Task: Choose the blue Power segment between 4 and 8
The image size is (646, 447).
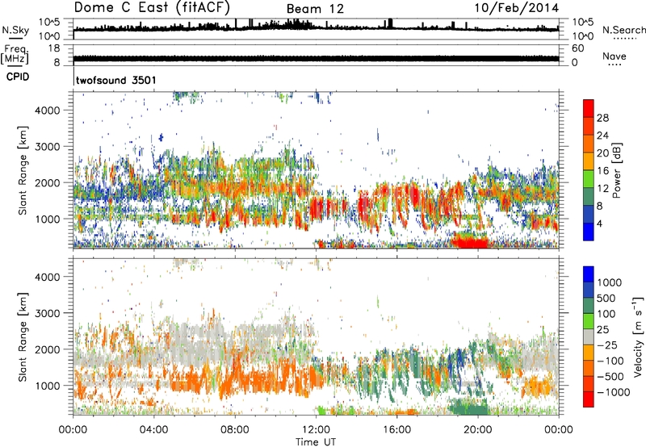Action: tap(589, 214)
